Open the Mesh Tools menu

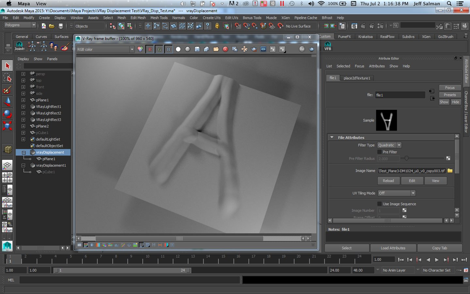point(159,18)
